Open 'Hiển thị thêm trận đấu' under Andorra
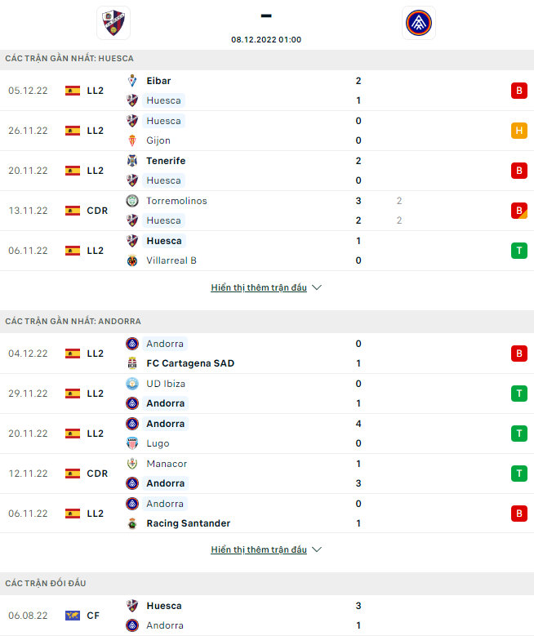The width and height of the screenshot is (534, 636). tap(259, 549)
